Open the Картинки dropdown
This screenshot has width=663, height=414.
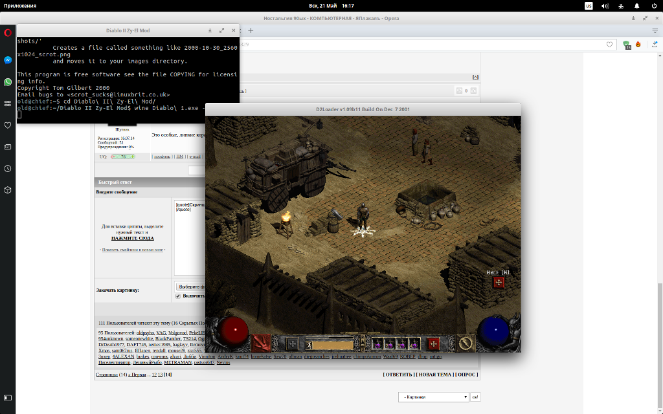(433, 397)
